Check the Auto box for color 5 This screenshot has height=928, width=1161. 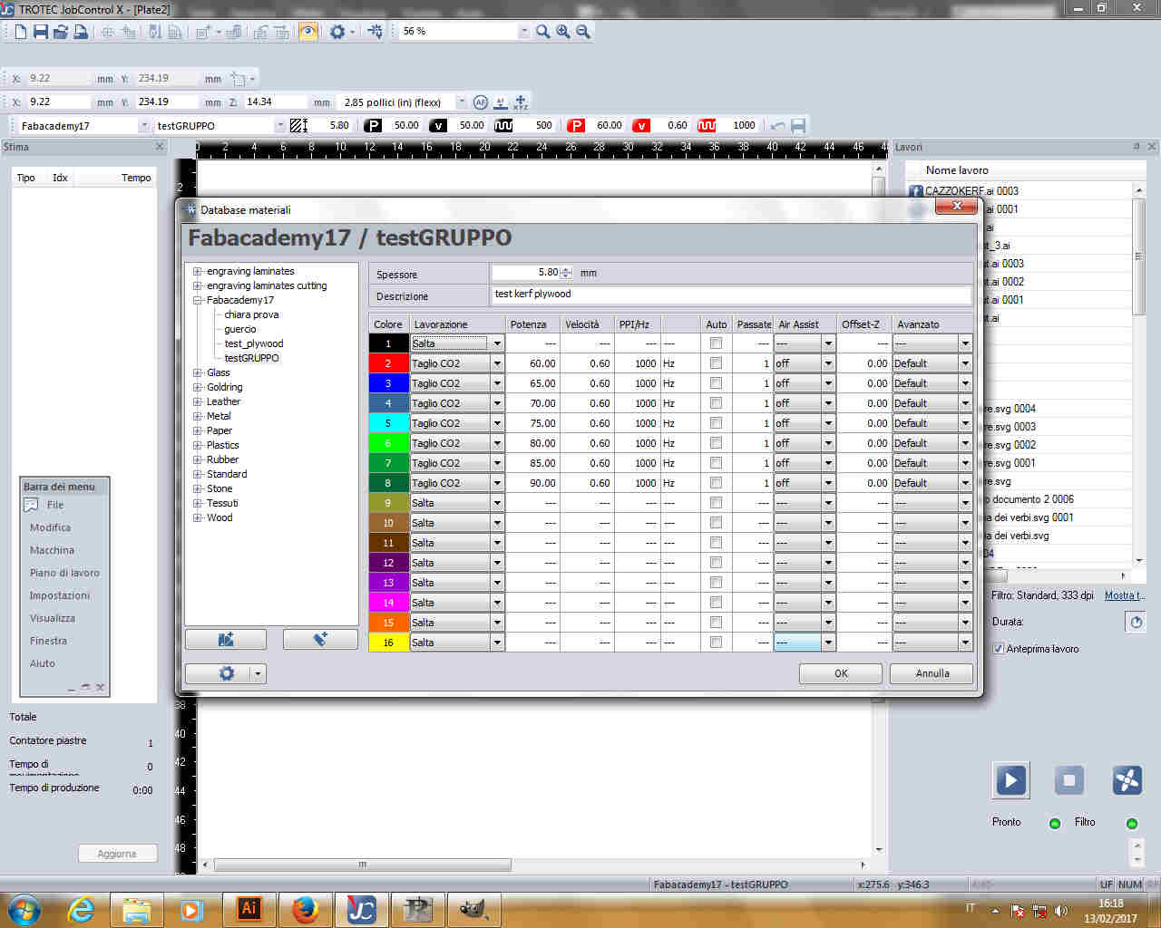click(716, 423)
